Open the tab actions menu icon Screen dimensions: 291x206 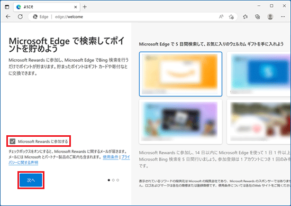(x=7, y=7)
